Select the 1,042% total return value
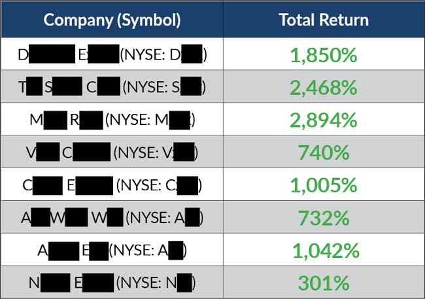The width and height of the screenshot is (425, 299). pyautogui.click(x=323, y=250)
